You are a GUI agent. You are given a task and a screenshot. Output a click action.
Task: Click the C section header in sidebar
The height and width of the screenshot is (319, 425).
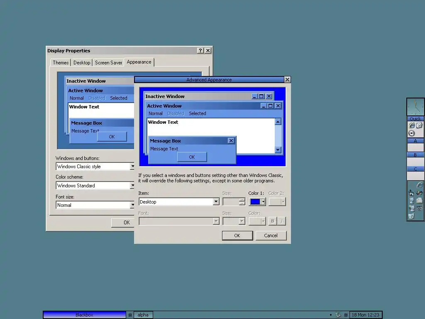point(415,169)
